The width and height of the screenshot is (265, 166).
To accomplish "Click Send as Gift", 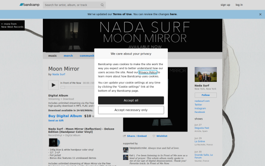I will click(56, 120).
